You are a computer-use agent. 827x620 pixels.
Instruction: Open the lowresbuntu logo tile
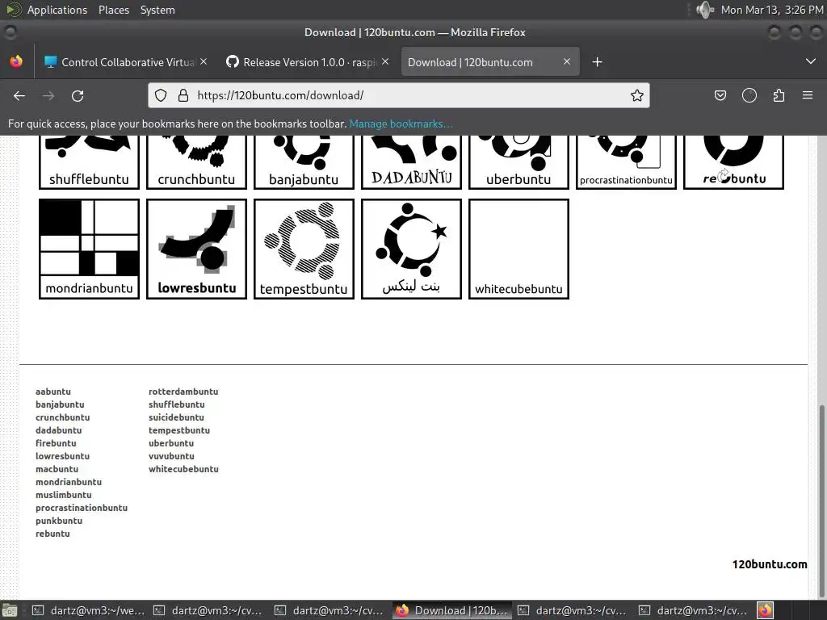(197, 249)
